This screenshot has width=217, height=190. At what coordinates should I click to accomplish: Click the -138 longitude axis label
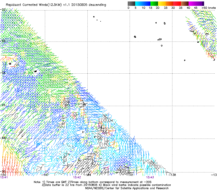(x=172, y=175)
